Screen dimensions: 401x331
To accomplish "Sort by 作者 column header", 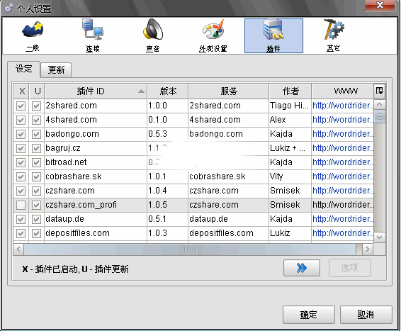I will tap(290, 91).
